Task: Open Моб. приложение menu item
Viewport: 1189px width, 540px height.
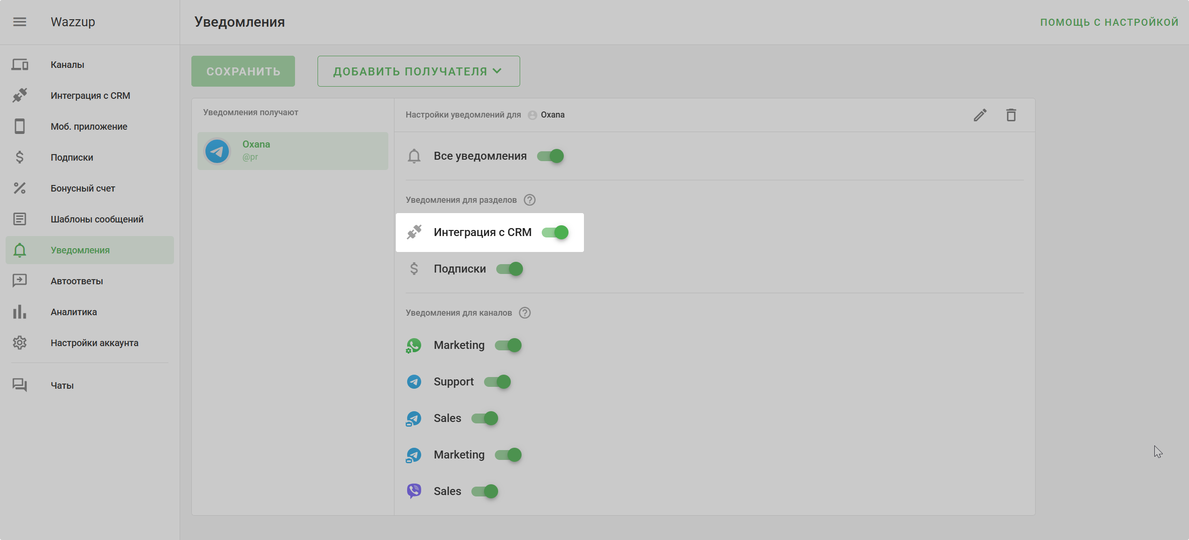Action: [x=90, y=126]
